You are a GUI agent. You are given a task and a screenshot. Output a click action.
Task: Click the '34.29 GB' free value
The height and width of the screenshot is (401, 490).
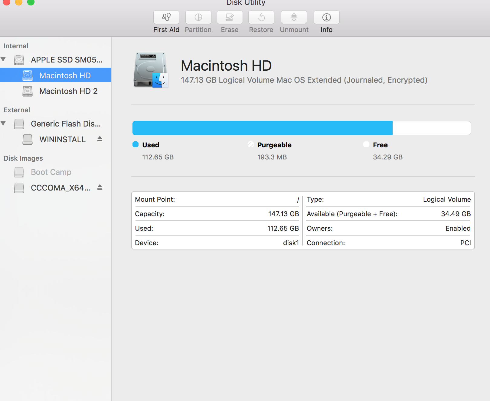tap(388, 157)
